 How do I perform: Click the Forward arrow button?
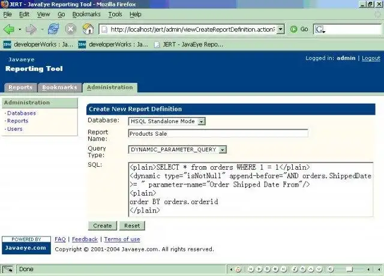pos(31,29)
